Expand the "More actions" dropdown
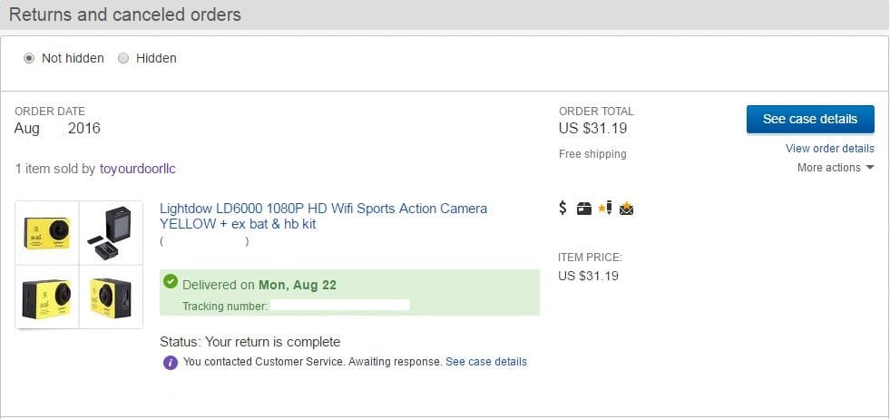The height and width of the screenshot is (419, 890). tap(836, 168)
